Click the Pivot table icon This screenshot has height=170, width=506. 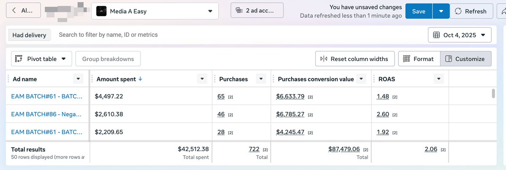19,59
